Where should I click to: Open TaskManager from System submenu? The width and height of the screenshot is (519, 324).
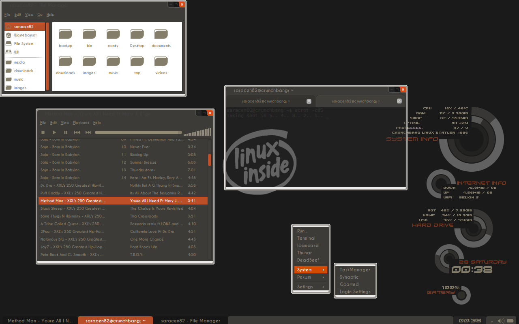tap(355, 270)
